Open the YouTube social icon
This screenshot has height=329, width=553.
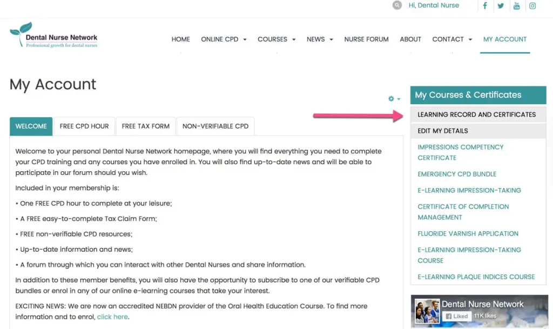516,6
